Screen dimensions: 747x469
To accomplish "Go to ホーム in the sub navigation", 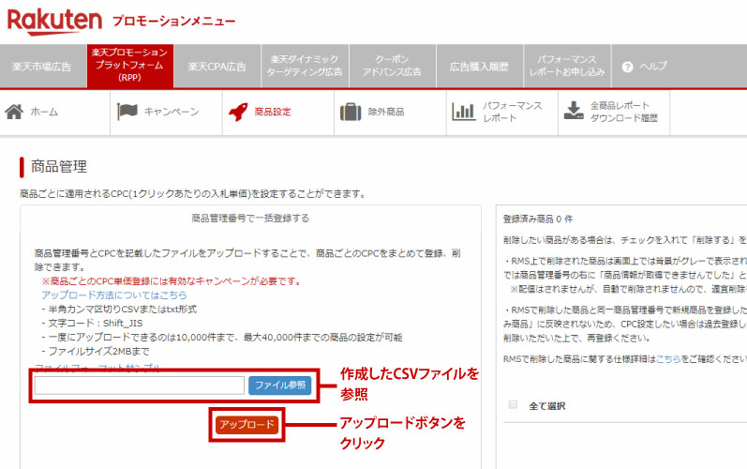I will [44, 112].
